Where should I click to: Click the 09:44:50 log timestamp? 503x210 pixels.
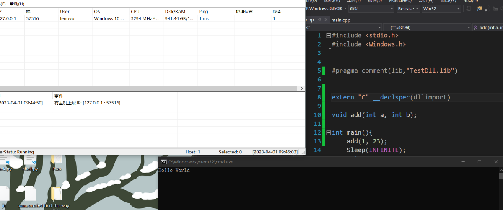tap(21, 103)
